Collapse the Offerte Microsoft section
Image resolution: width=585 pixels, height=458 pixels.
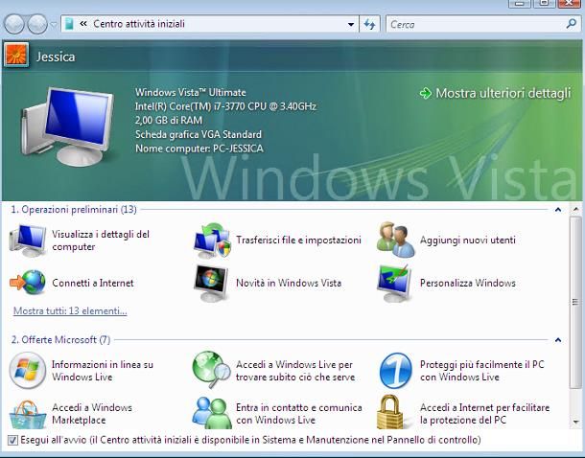(558, 340)
